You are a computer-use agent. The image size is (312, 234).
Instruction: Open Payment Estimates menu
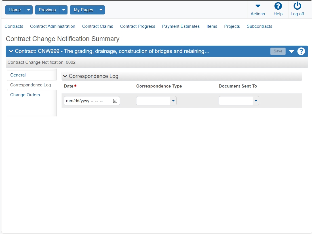pos(181,26)
